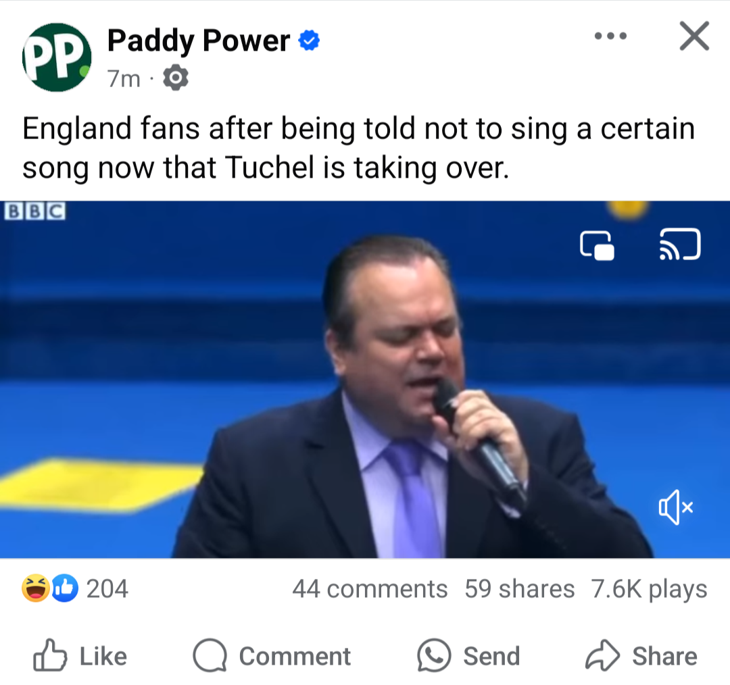This screenshot has width=730, height=685.
Task: Send the post via WhatsApp
Action: click(x=468, y=656)
